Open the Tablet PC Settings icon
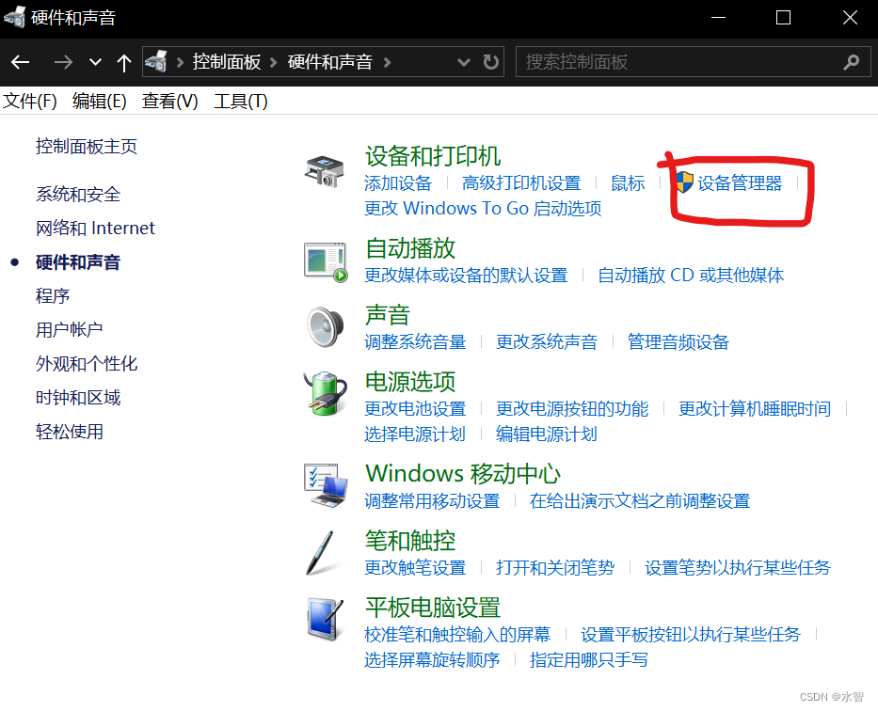Screen dimensions: 878x711 tap(325, 619)
